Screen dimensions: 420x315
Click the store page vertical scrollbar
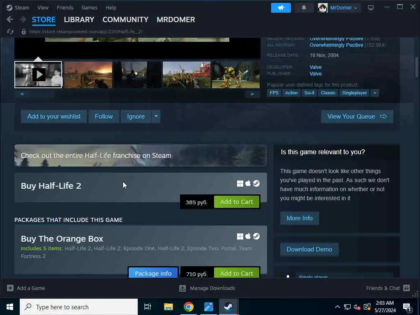pyautogui.click(x=417, y=67)
